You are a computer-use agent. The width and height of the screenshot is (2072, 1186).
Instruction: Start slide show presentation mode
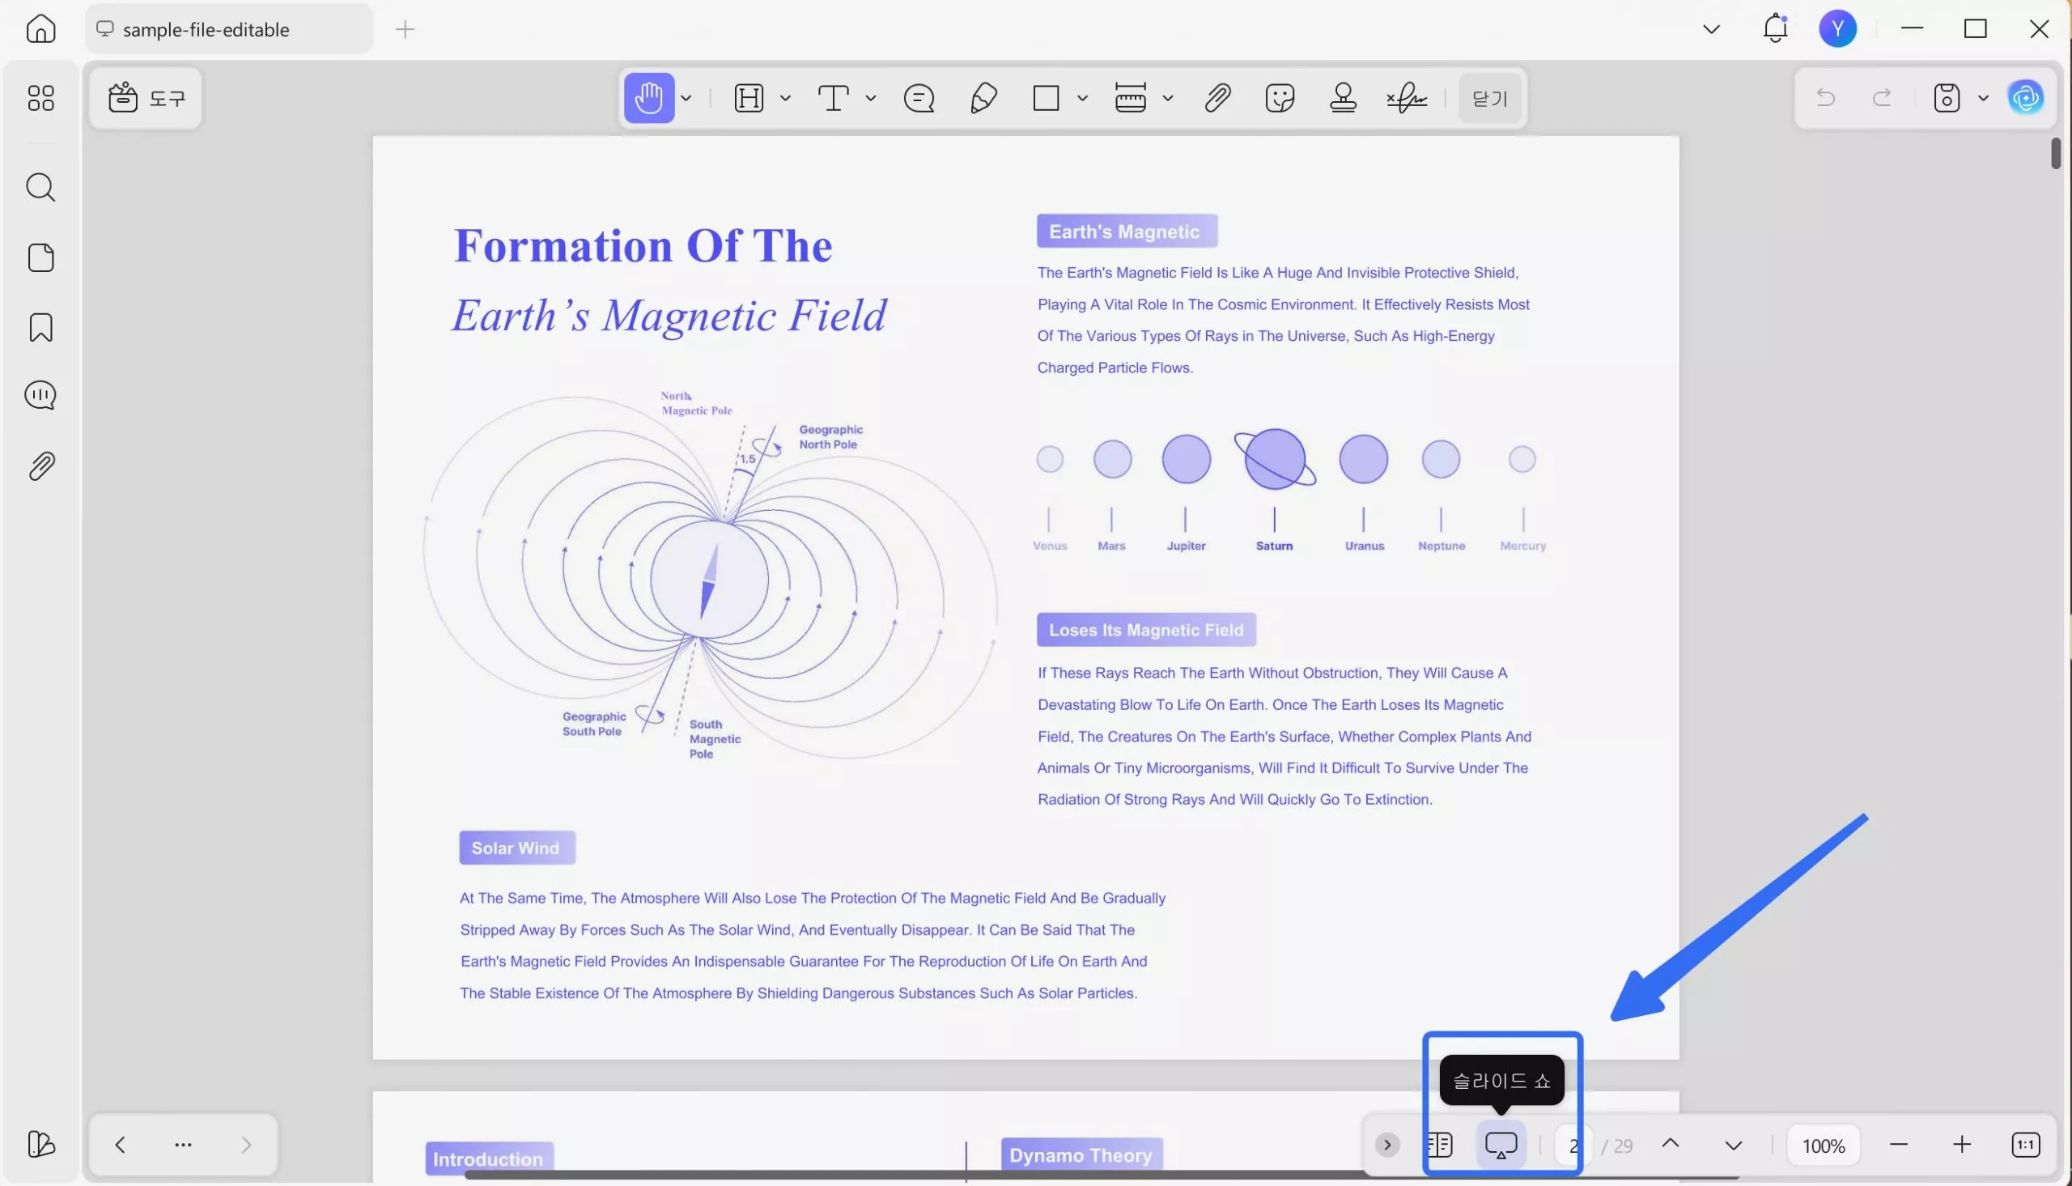coord(1501,1145)
